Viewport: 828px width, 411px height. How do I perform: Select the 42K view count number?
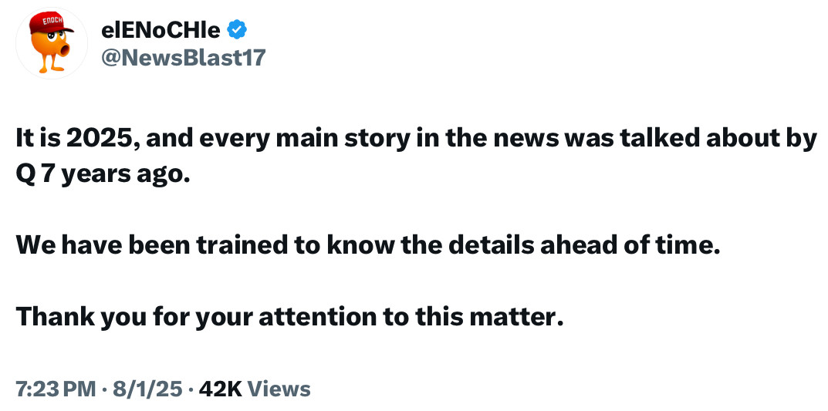pyautogui.click(x=220, y=389)
